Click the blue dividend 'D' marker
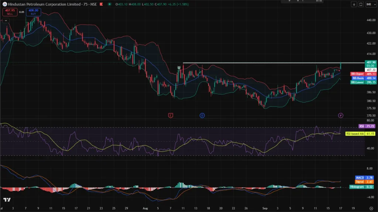 (202, 115)
